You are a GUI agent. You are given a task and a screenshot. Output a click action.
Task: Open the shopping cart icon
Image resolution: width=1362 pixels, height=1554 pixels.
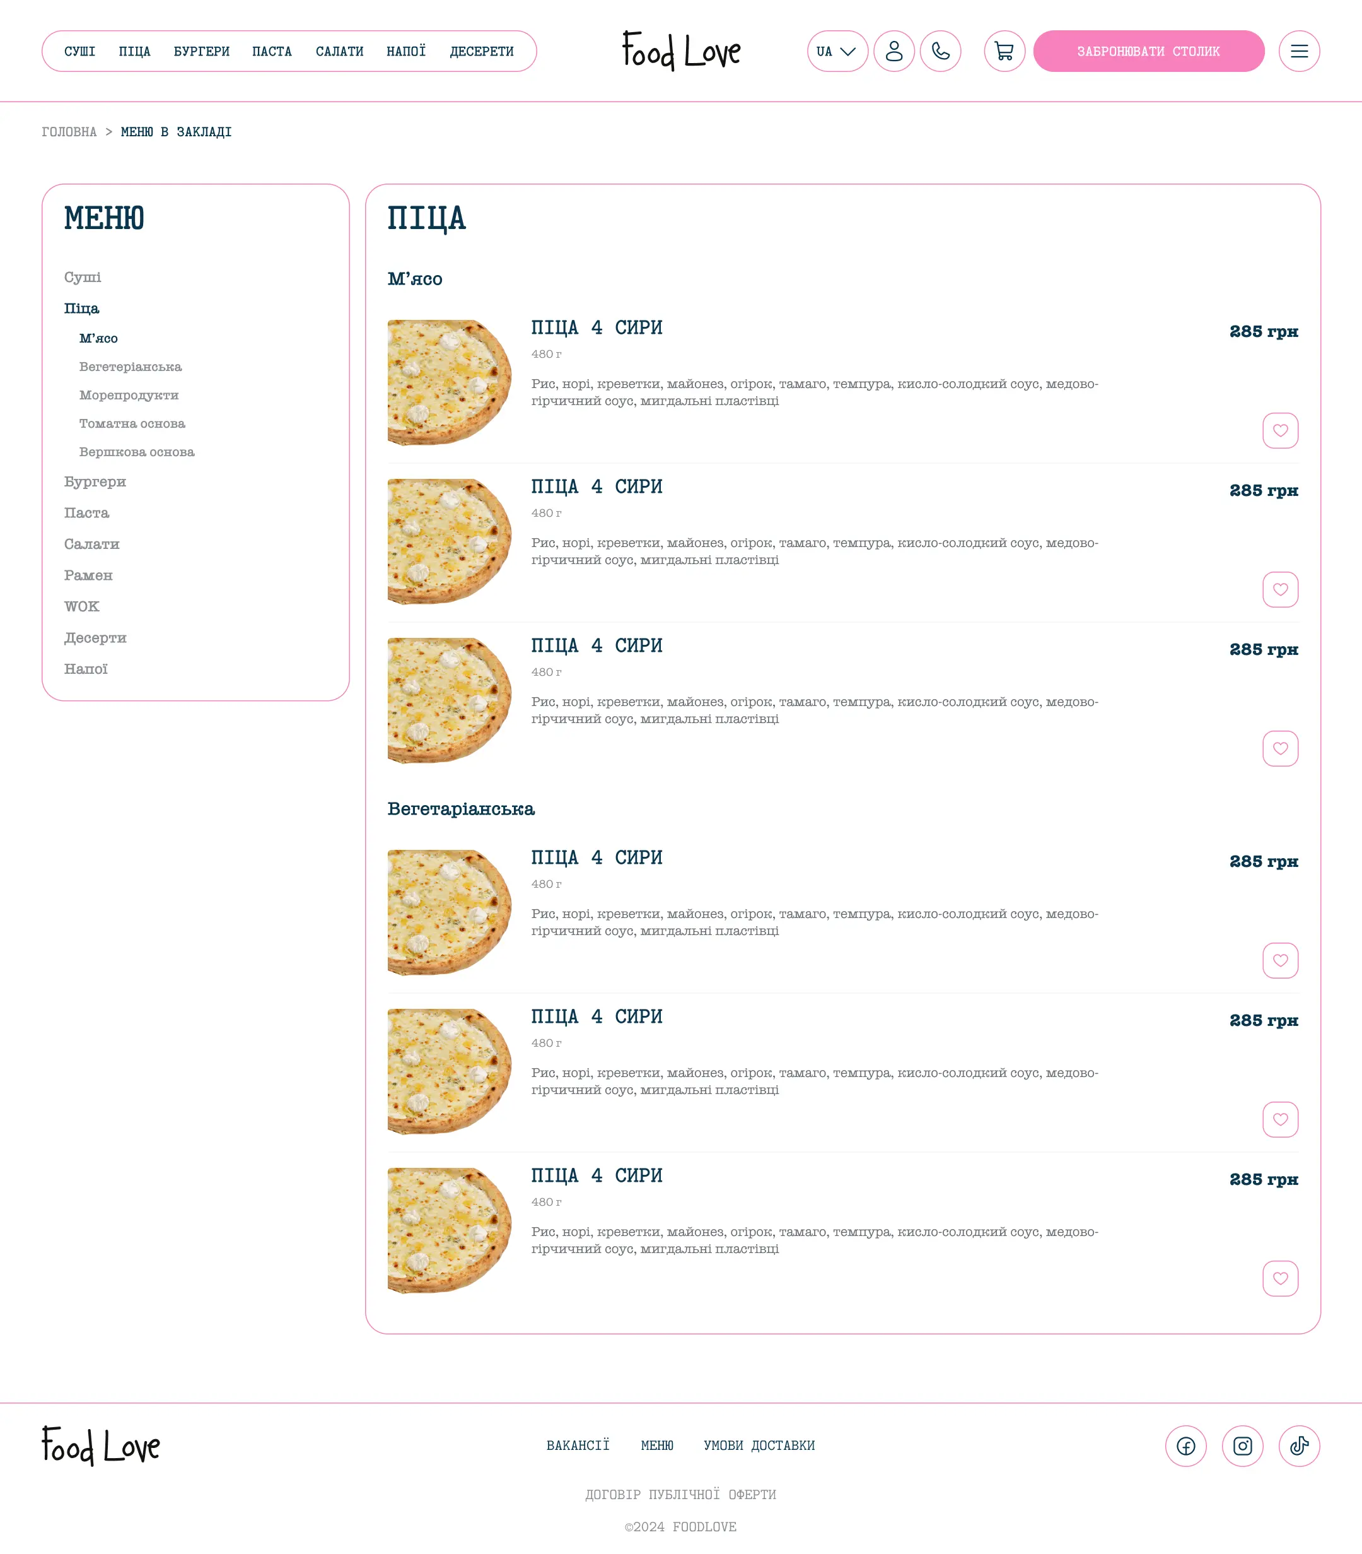pyautogui.click(x=1004, y=51)
